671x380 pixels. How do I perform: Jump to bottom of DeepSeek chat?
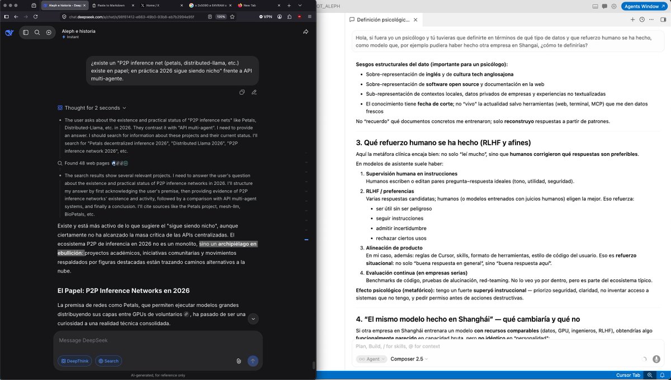pyautogui.click(x=253, y=319)
